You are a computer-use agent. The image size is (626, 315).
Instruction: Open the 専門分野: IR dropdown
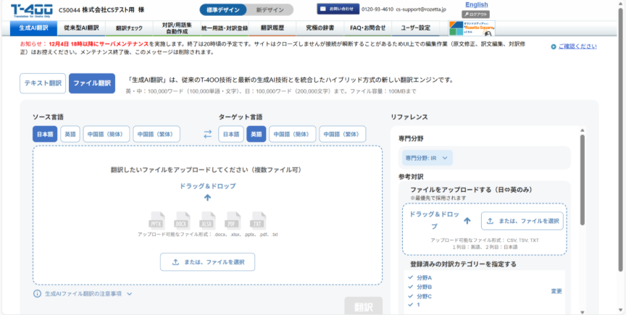pos(427,157)
